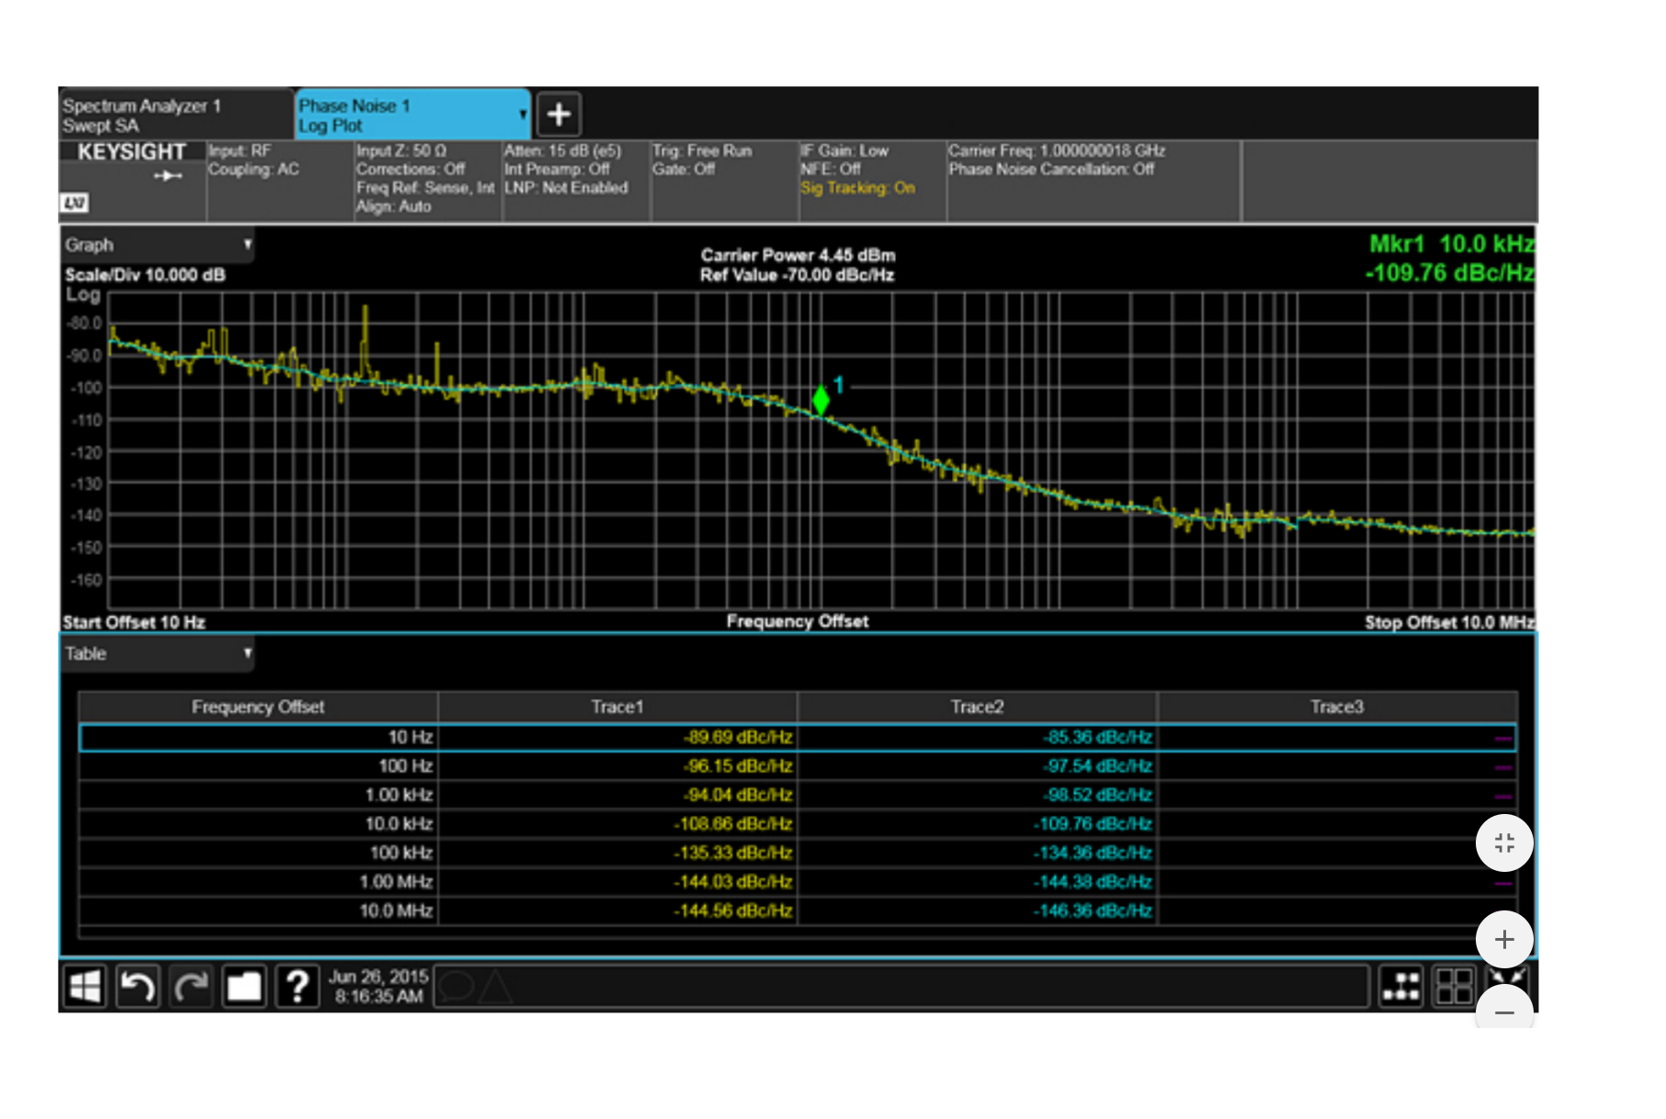Open the Input Z 50 Ω settings panel

pos(427,180)
